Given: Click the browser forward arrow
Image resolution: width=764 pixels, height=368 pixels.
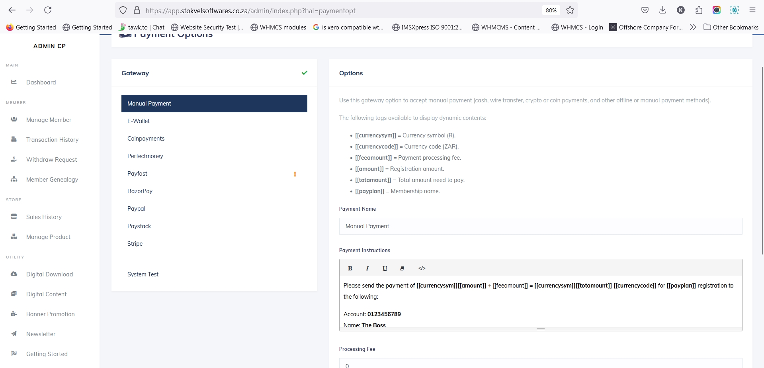Looking at the screenshot, I should [30, 10].
